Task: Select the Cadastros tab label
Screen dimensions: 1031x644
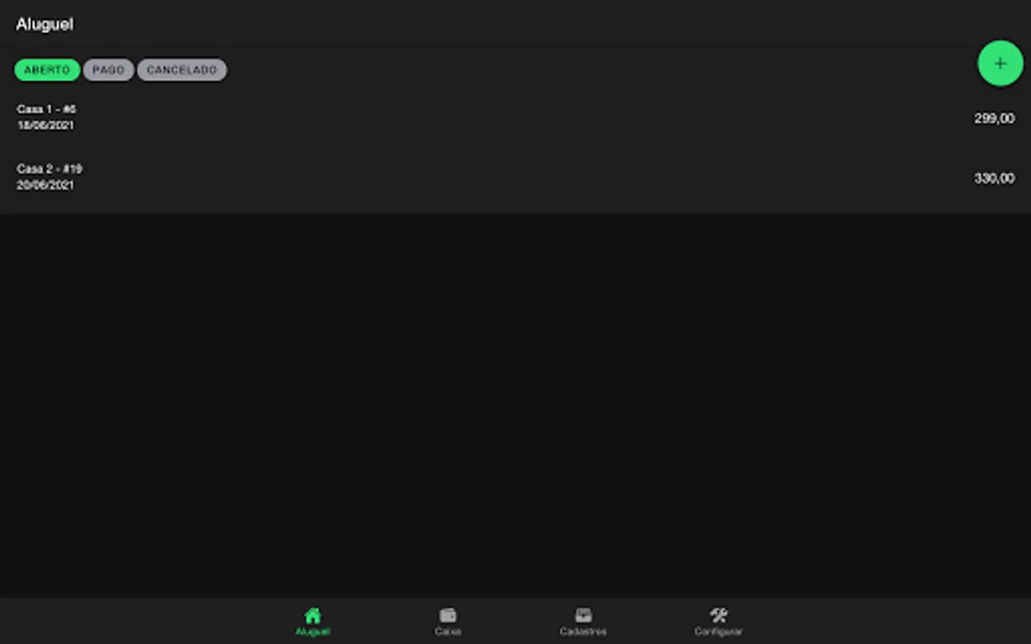Action: [584, 632]
